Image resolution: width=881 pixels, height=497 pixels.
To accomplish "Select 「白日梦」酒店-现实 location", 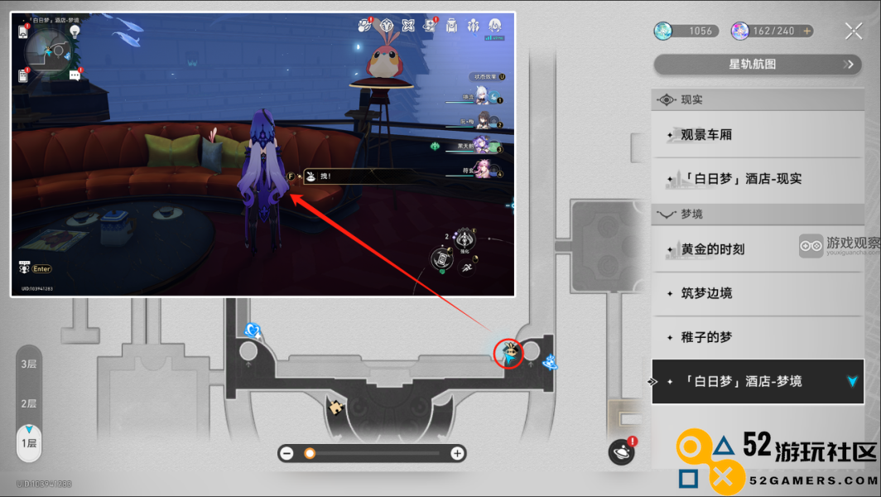I will (758, 179).
